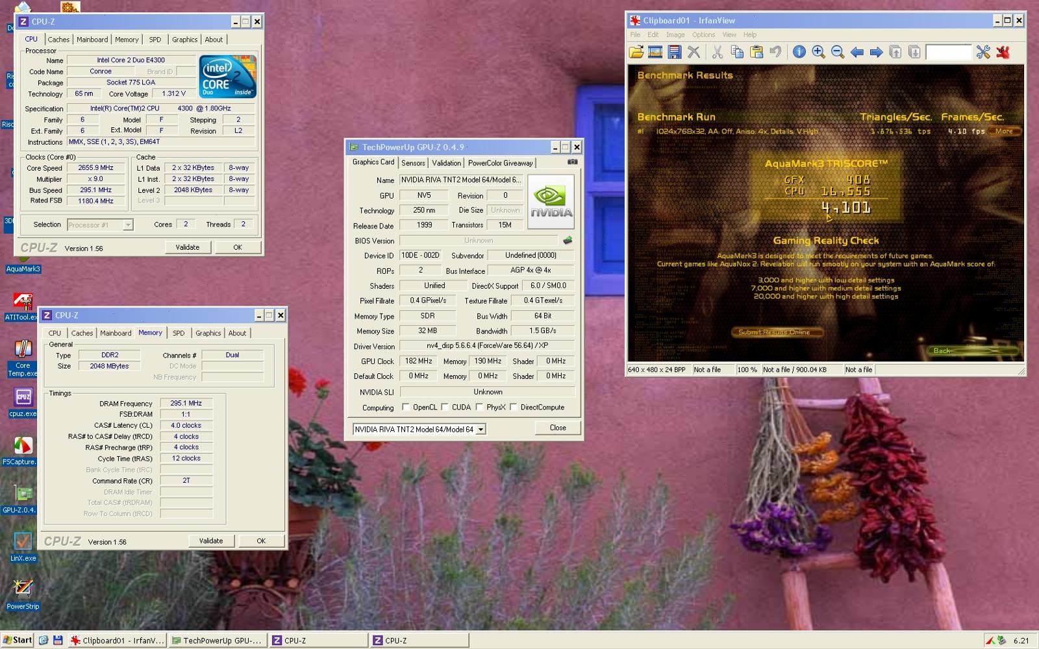Switch to Caches tab in top CPU-Z
1039x649 pixels.
pyautogui.click(x=58, y=40)
